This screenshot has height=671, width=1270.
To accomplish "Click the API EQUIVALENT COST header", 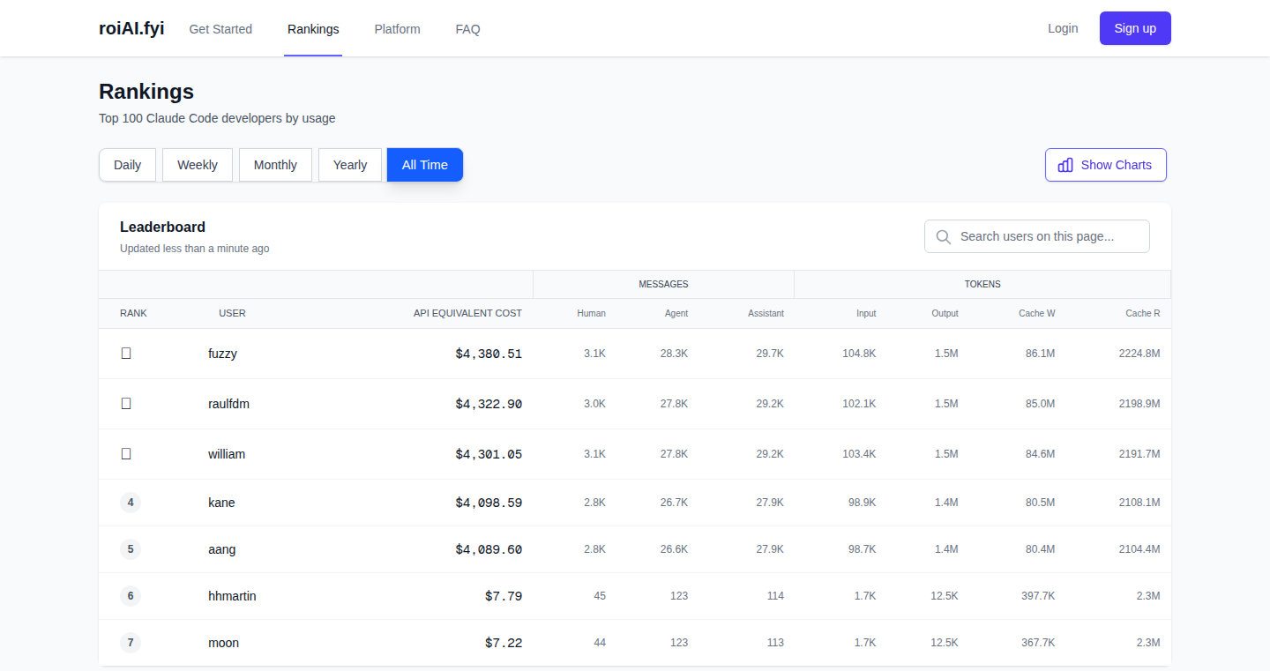I will [467, 313].
